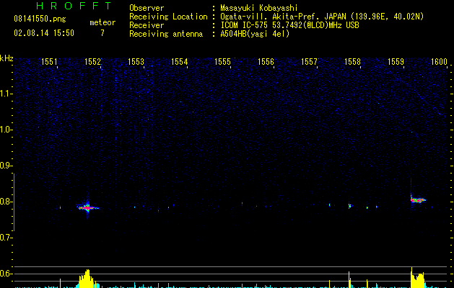Click the 1557 time axis marker
This screenshot has height=288, width=454.
coord(309,62)
